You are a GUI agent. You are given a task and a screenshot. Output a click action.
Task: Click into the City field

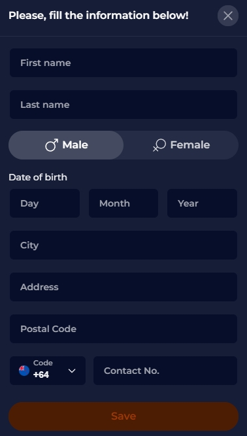124,245
